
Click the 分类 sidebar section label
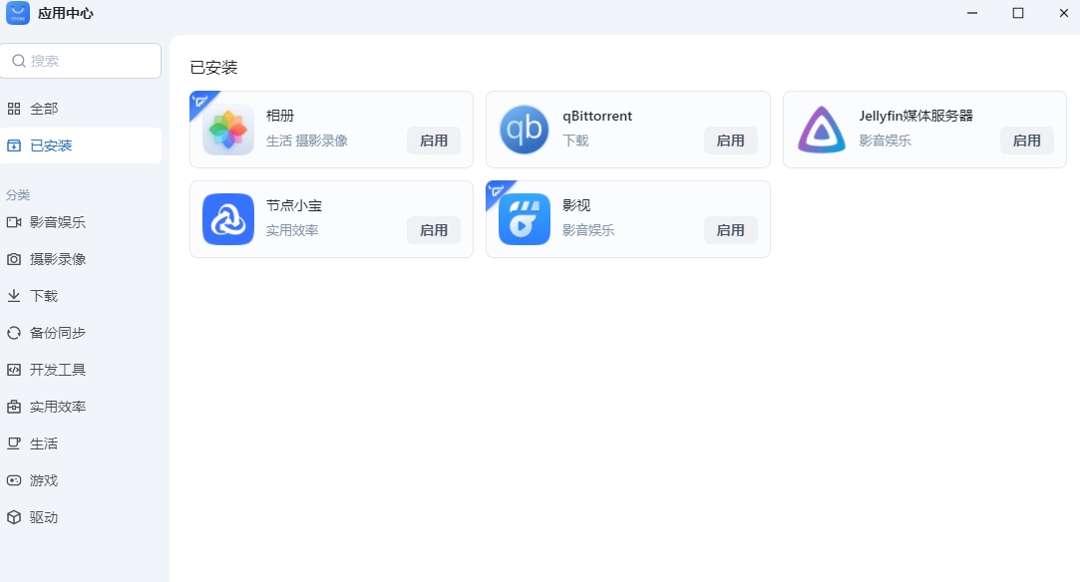pos(18,194)
